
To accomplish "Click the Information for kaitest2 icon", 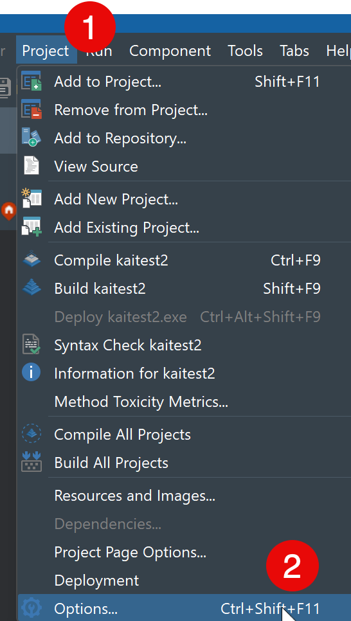I will click(x=32, y=373).
